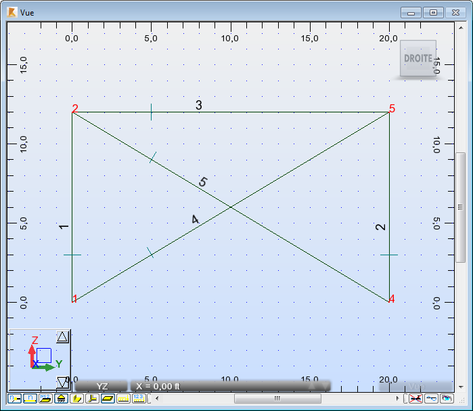Select black diagonal bar label 4

click(196, 219)
